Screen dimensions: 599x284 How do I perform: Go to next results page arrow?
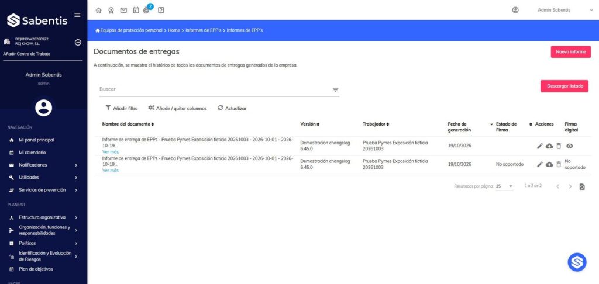(570, 186)
